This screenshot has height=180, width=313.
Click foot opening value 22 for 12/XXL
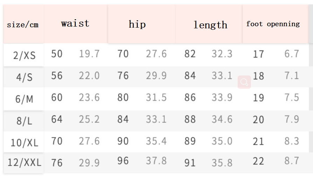[258, 161]
